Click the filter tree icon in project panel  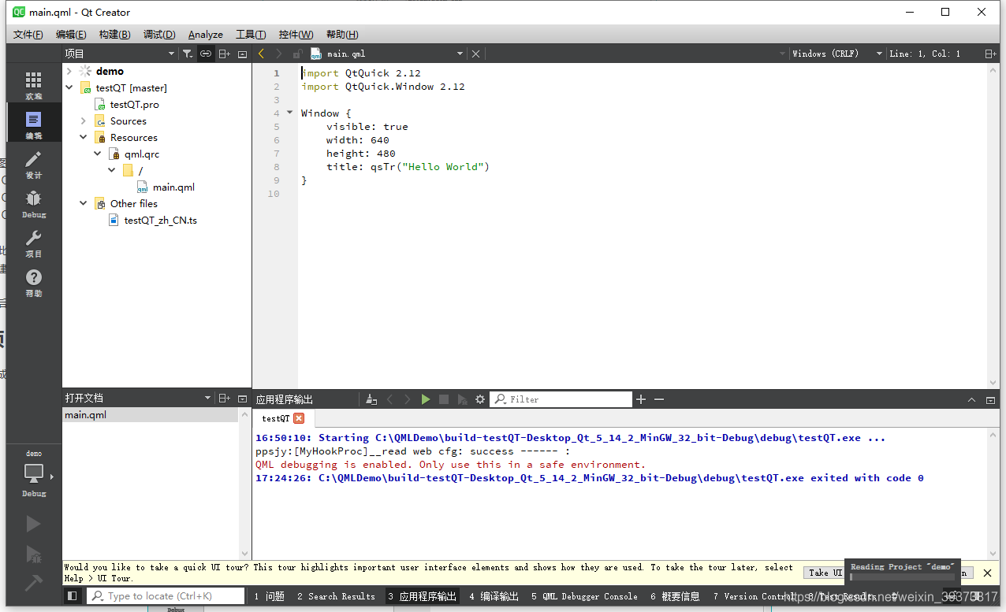tap(187, 54)
